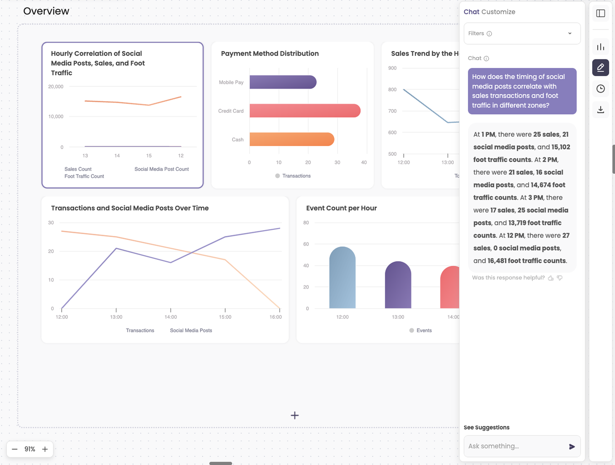The height and width of the screenshot is (465, 615).
Task: Toggle the Events legend under Event Count per Hour
Action: coord(420,330)
